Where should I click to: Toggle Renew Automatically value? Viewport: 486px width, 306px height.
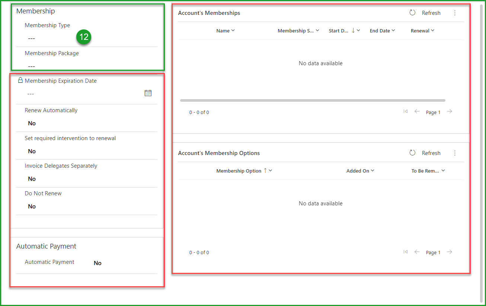click(32, 123)
